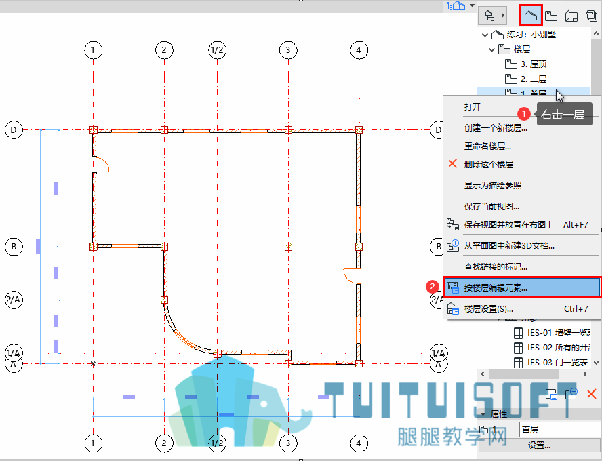Choose 创建一个新楼层... menu entry
Screen dimensions: 602x461
pos(496,128)
